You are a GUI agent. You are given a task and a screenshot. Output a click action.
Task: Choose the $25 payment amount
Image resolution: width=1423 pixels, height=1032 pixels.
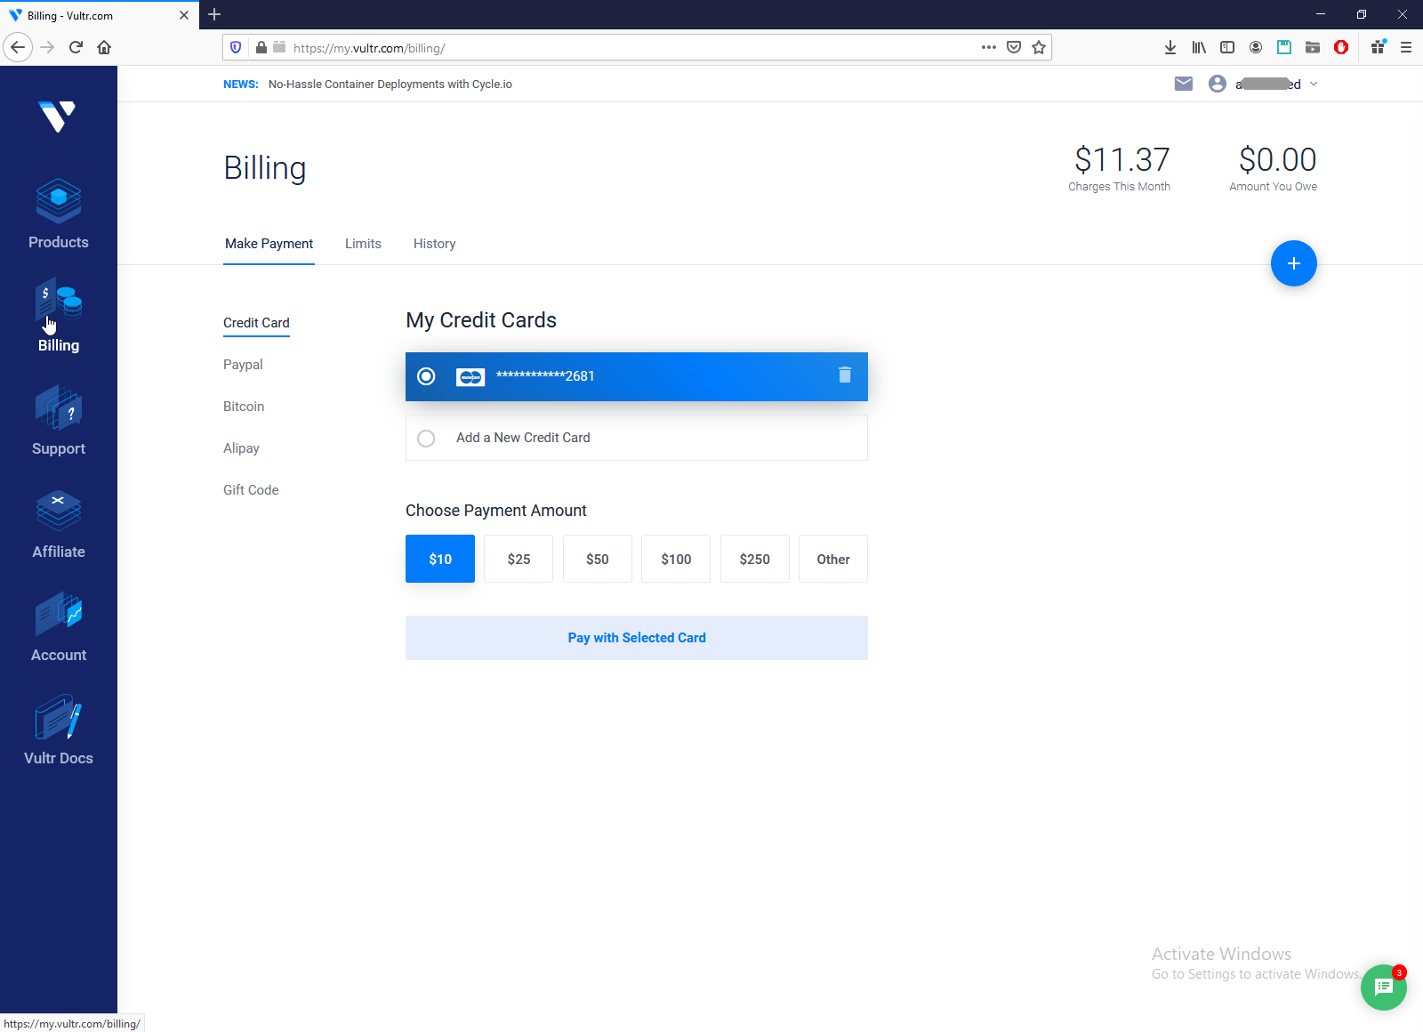coord(519,559)
